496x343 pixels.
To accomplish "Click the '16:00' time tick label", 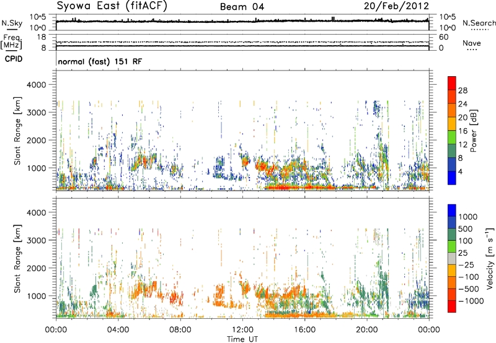I will [x=304, y=330].
